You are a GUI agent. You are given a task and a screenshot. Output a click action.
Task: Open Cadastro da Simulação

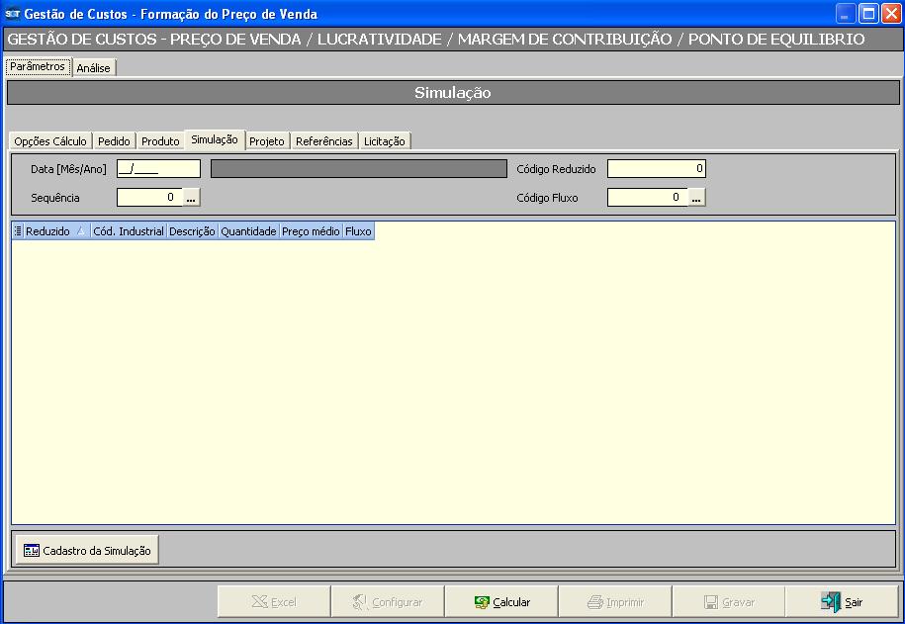pyautogui.click(x=87, y=550)
